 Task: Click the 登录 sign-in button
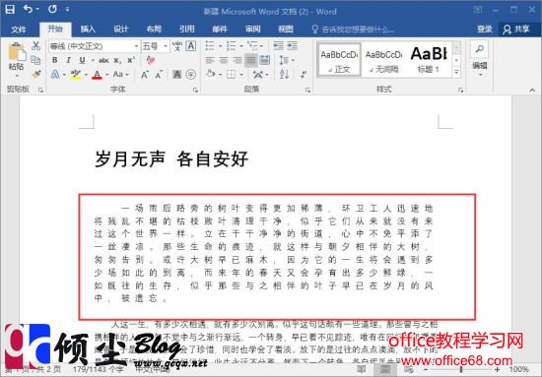(484, 29)
